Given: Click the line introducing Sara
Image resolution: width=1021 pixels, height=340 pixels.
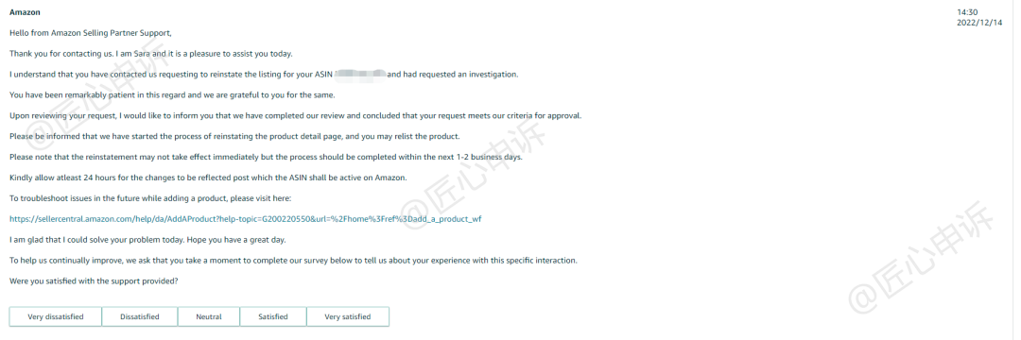Looking at the screenshot, I should [x=151, y=53].
